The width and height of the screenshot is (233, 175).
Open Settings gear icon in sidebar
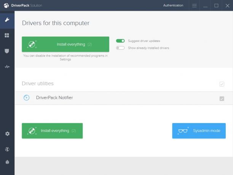(x=7, y=133)
